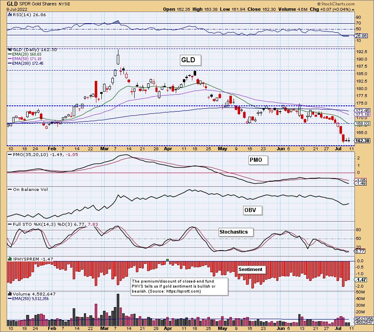
Task: Click the PHYS premium/discount note box
Action: pos(180,286)
